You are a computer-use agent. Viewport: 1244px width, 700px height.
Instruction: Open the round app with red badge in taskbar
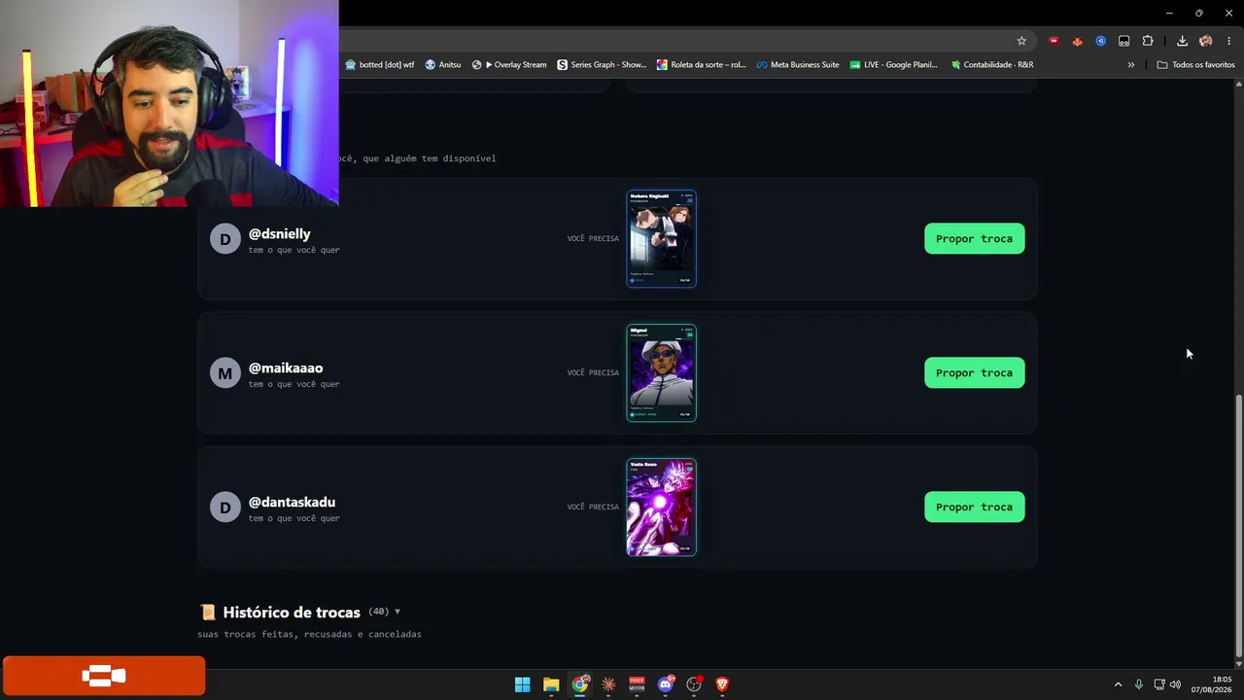click(694, 684)
